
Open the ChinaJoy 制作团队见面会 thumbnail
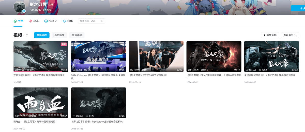pyautogui.click(x=98, y=56)
